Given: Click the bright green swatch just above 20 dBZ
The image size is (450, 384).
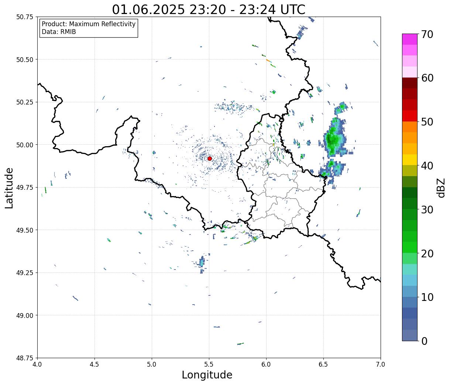Looking at the screenshot, I should point(410,247).
